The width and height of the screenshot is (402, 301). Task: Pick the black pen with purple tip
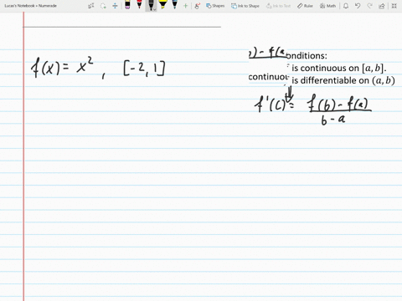pyautogui.click(x=127, y=5)
